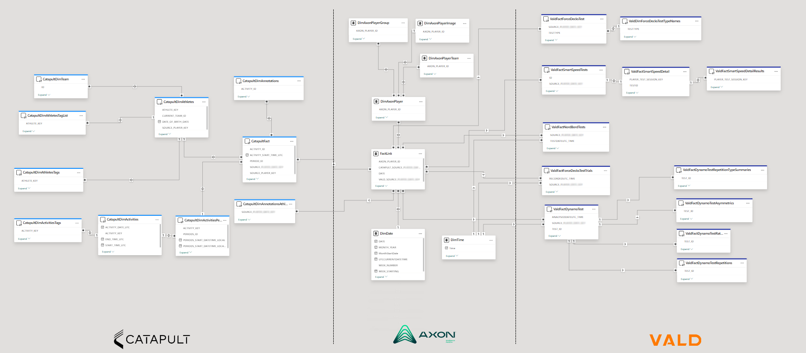This screenshot has width=806, height=353.
Task: Expand the CatapultFact table fields
Action: click(x=253, y=179)
